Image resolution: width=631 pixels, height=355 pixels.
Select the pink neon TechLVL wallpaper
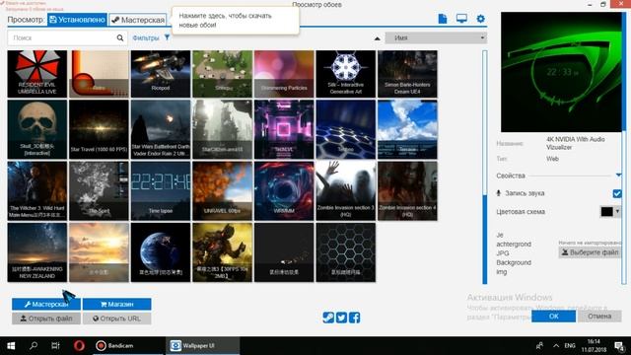(x=284, y=129)
